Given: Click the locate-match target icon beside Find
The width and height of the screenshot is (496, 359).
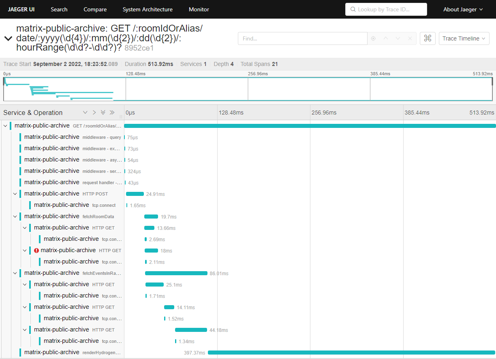Looking at the screenshot, I should coord(373,38).
